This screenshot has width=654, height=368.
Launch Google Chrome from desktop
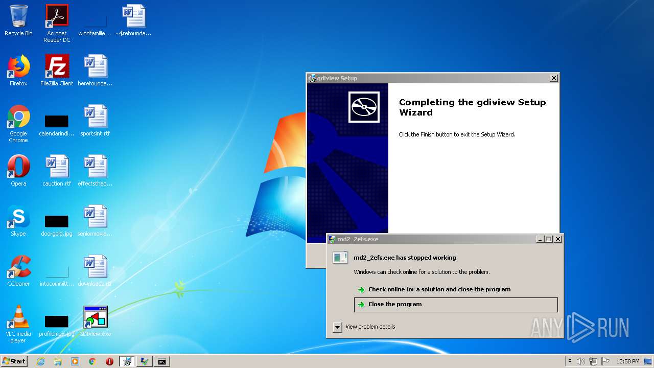click(x=18, y=124)
